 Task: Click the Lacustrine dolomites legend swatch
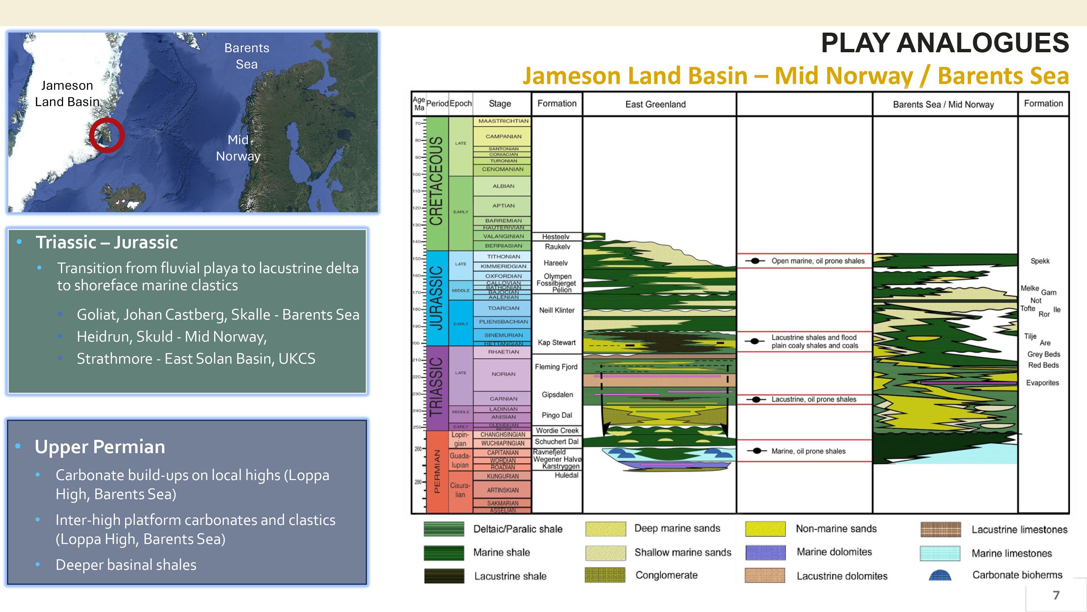[x=765, y=576]
